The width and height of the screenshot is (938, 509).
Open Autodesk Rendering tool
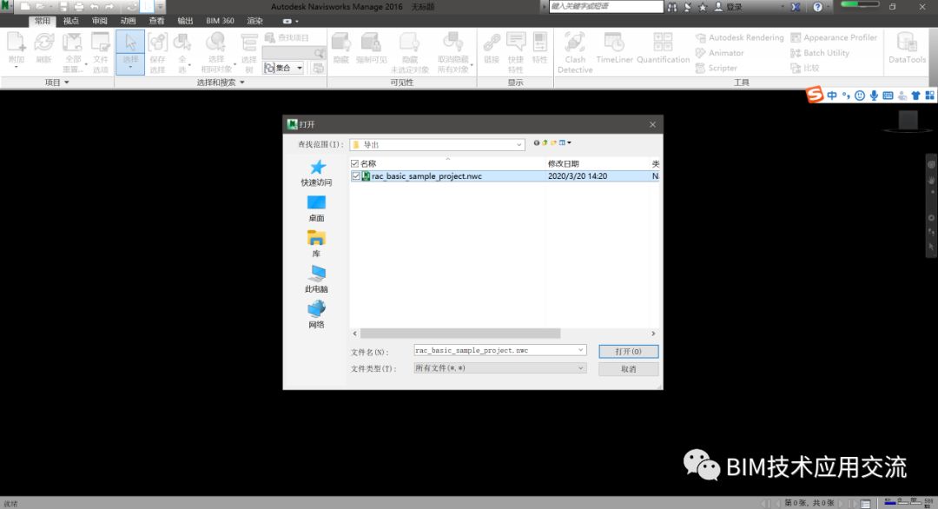(740, 37)
